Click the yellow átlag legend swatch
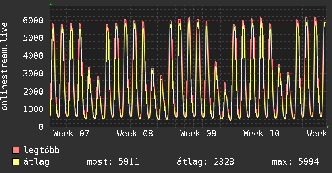This screenshot has width=332, height=173. pyautogui.click(x=16, y=162)
